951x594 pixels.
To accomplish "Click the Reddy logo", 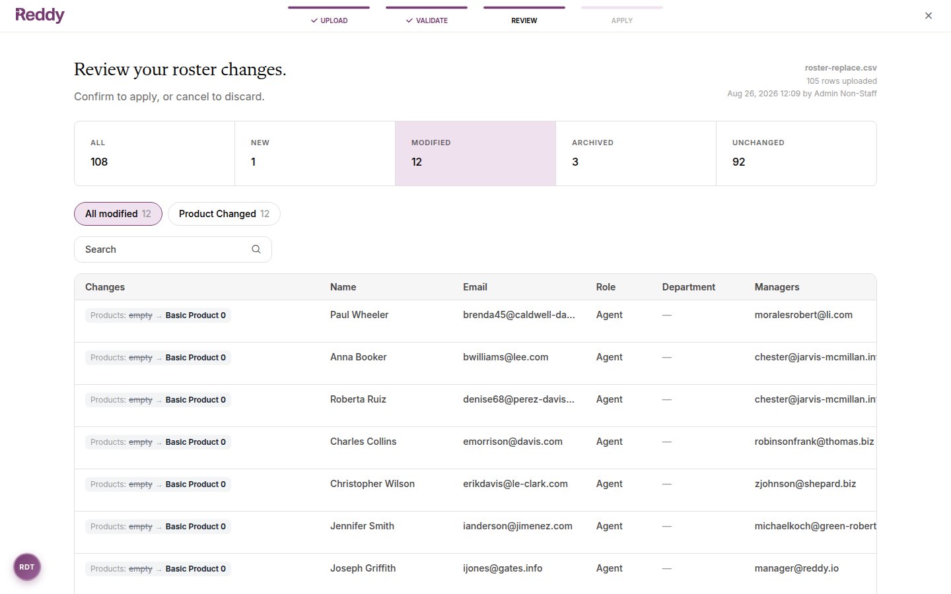I will click(40, 15).
